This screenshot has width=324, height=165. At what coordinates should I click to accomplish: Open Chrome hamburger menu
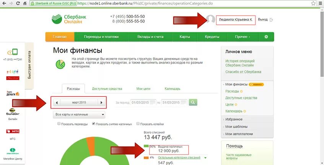[x=321, y=3]
